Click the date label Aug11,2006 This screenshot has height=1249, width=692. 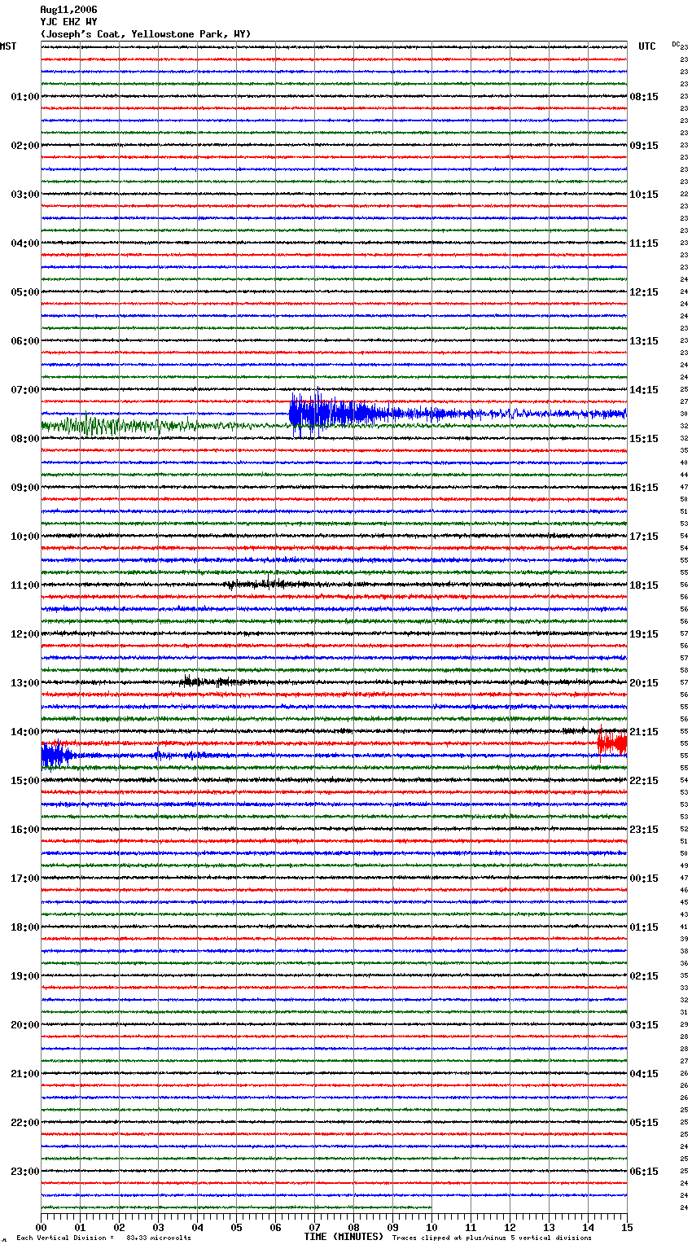click(68, 10)
